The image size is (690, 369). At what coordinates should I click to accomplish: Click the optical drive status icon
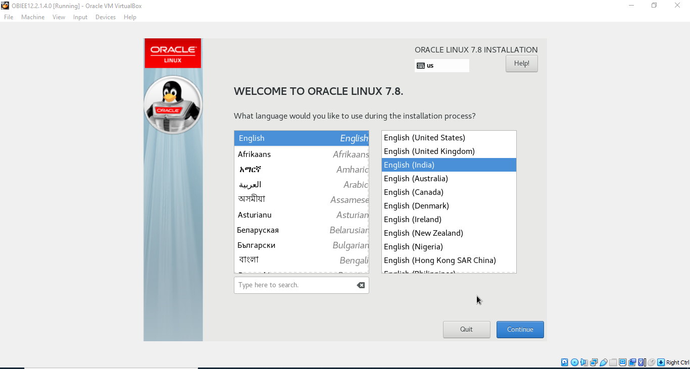[x=574, y=362]
